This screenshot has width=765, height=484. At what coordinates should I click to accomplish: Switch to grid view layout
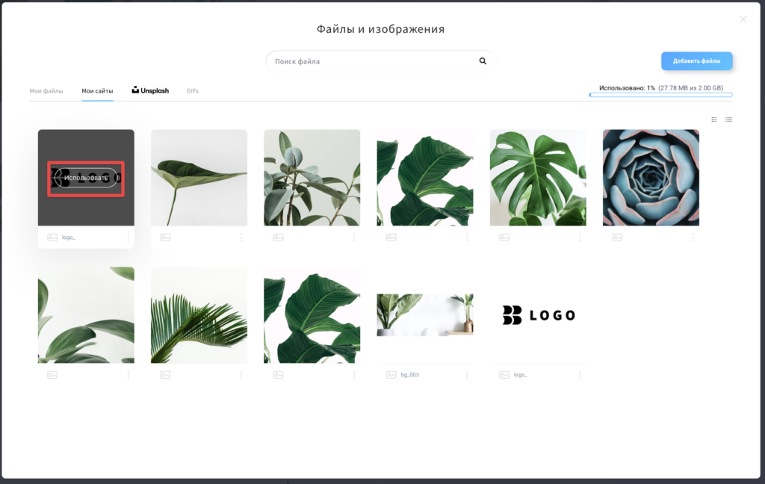713,120
